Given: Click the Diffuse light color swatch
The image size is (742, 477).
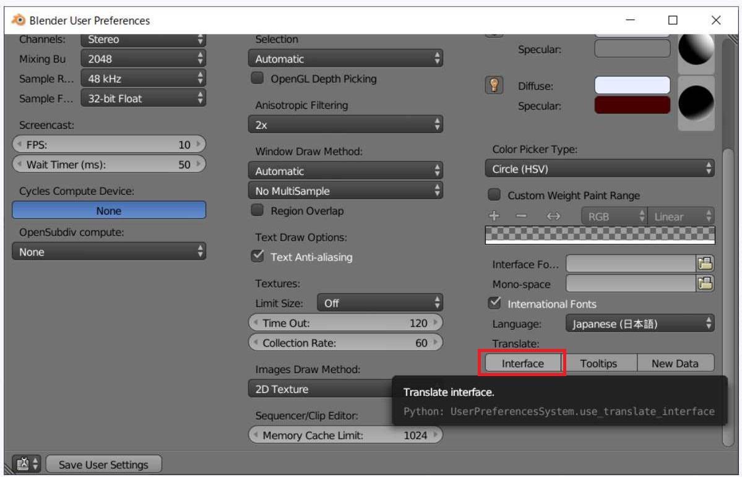Looking at the screenshot, I should [632, 85].
